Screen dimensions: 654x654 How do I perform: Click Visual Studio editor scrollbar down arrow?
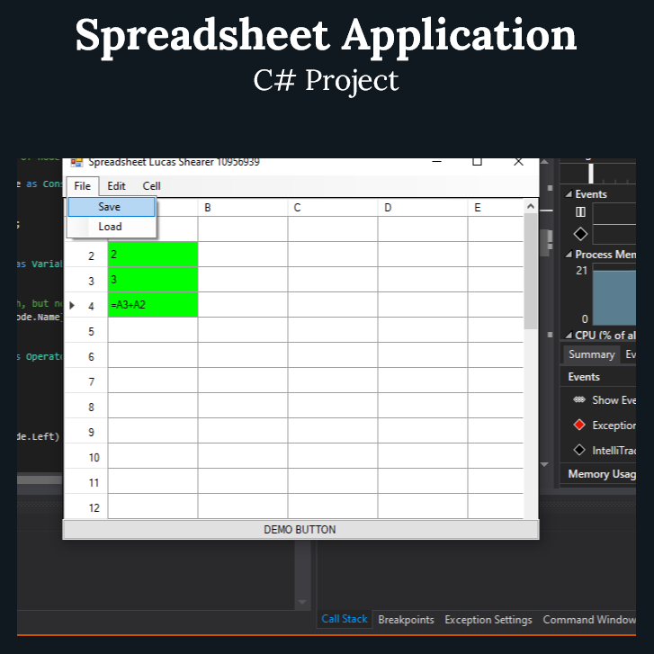(544, 464)
